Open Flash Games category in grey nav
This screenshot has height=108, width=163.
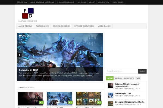pyautogui.click(x=42, y=26)
